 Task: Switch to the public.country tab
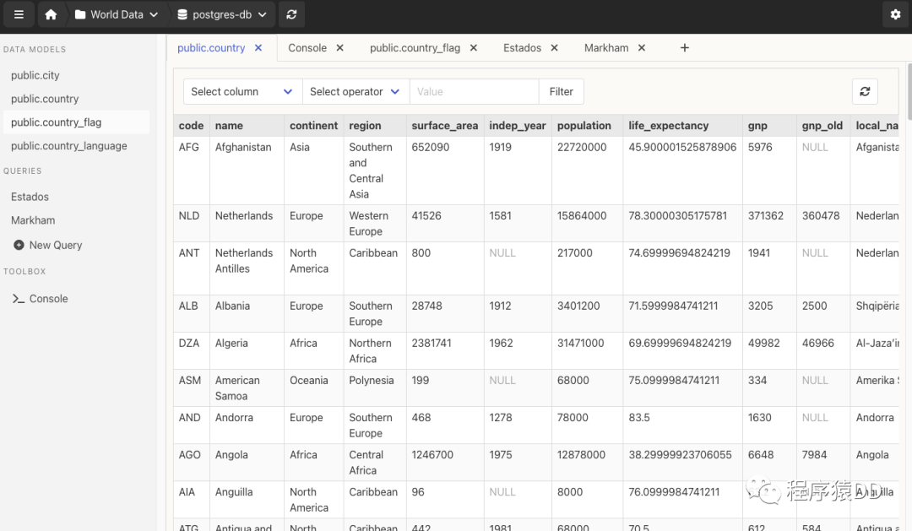[x=211, y=47]
